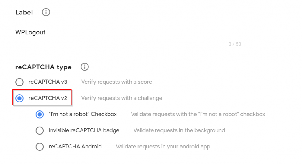Click "Validate requests in your android app" text
The image size is (302, 164).
tap(163, 147)
